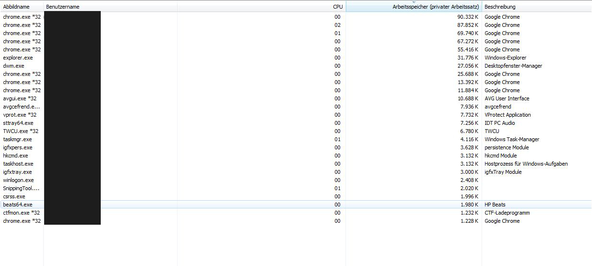Select the beats64.exe process

pyautogui.click(x=296, y=205)
